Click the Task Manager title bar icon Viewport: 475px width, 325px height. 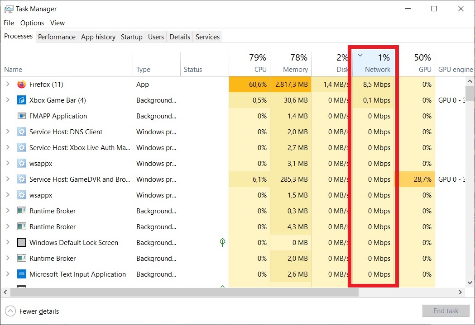[9, 9]
